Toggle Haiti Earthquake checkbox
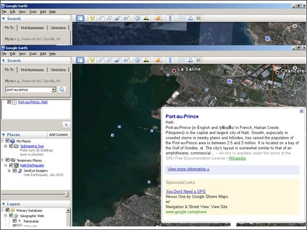307x230 pixels. point(11,165)
